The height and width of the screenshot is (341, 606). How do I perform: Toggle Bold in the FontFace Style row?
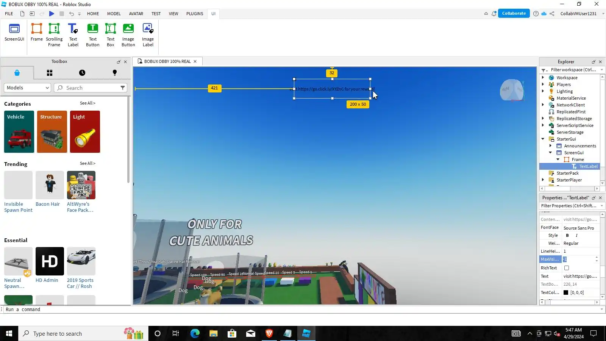point(567,235)
